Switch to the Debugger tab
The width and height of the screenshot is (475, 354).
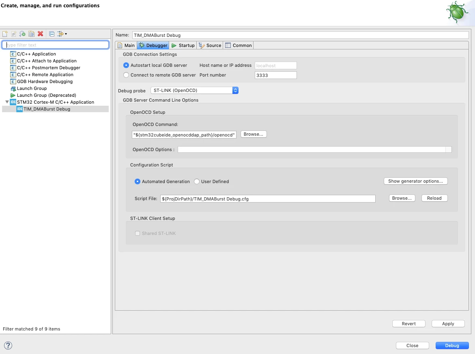153,45
